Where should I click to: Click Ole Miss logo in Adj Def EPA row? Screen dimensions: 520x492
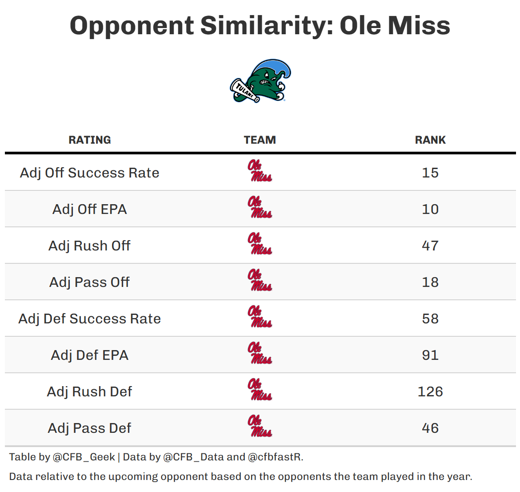tap(260, 354)
